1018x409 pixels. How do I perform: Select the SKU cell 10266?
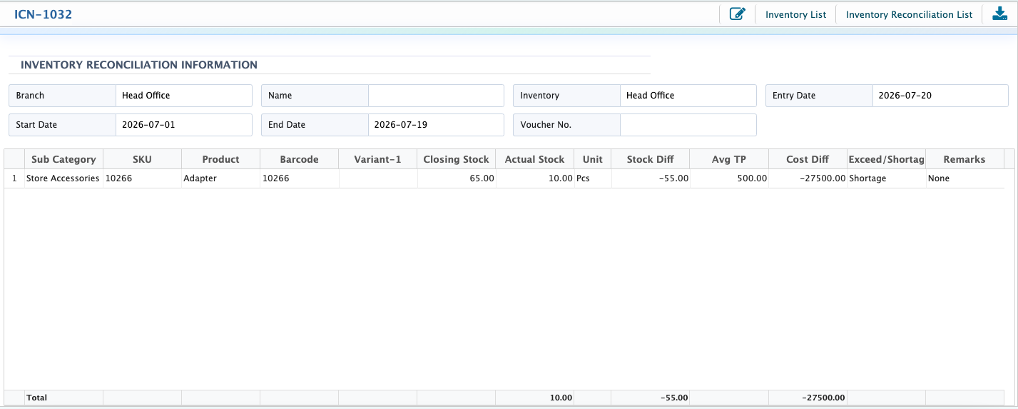point(142,178)
